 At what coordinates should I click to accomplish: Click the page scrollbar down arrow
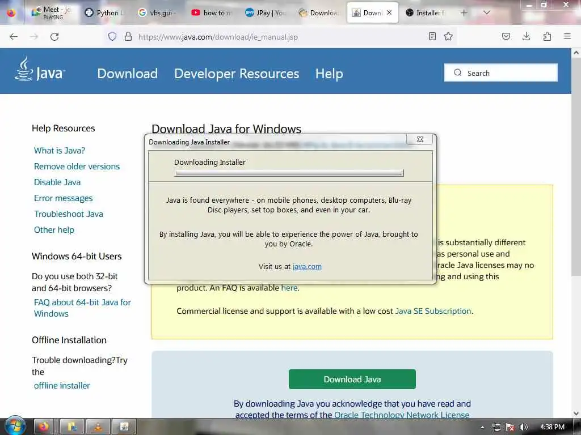tap(576, 413)
